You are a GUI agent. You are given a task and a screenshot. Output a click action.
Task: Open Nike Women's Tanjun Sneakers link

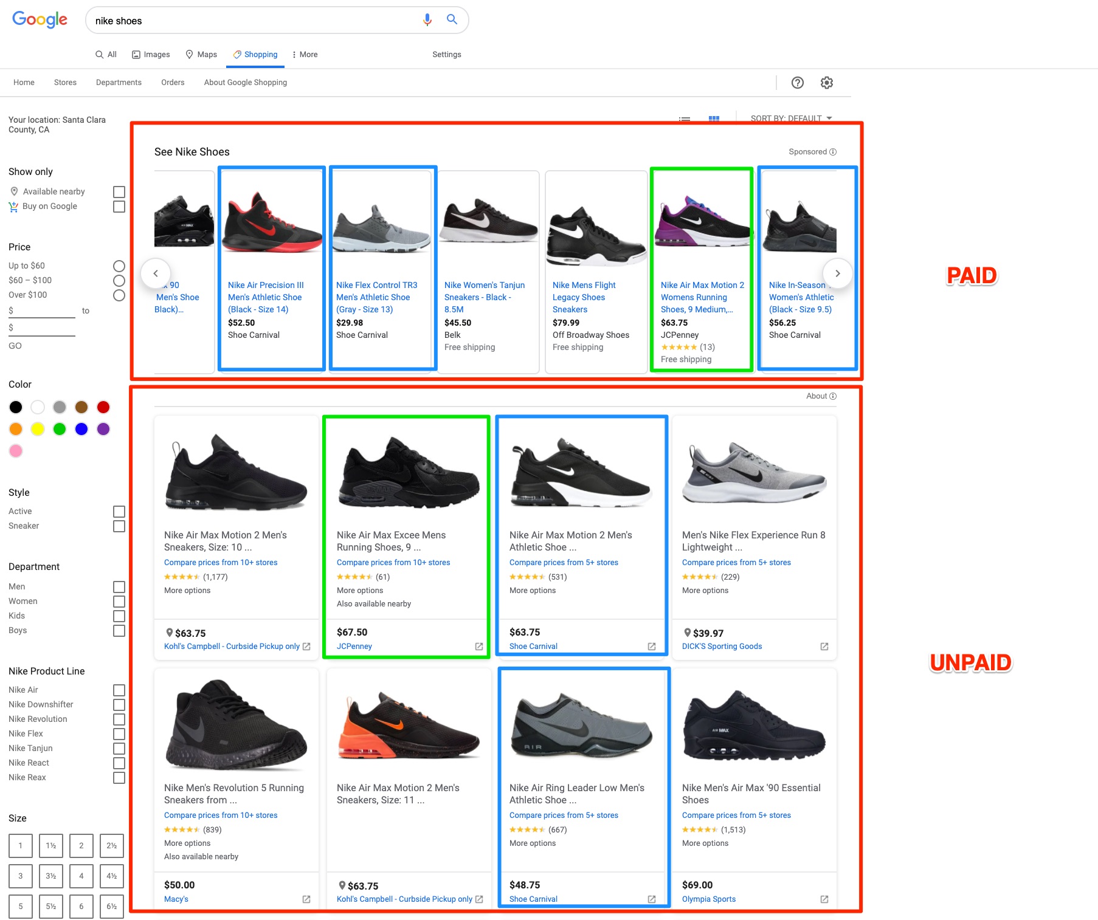(x=485, y=297)
